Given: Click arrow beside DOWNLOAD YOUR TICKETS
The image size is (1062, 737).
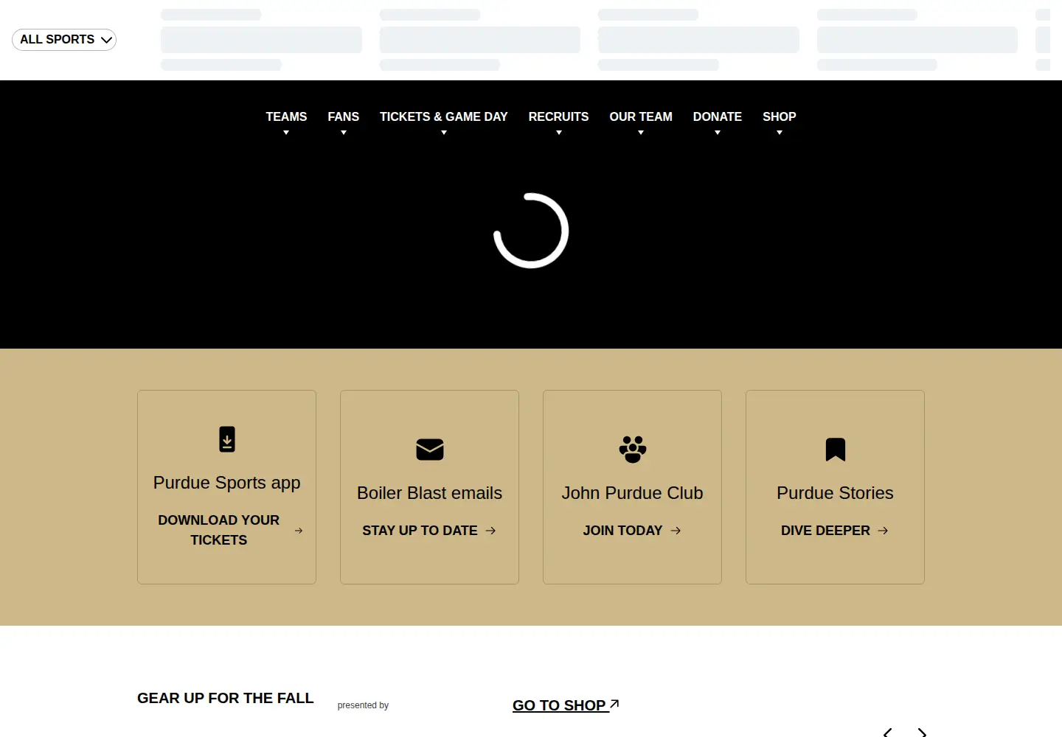Looking at the screenshot, I should click(x=299, y=531).
